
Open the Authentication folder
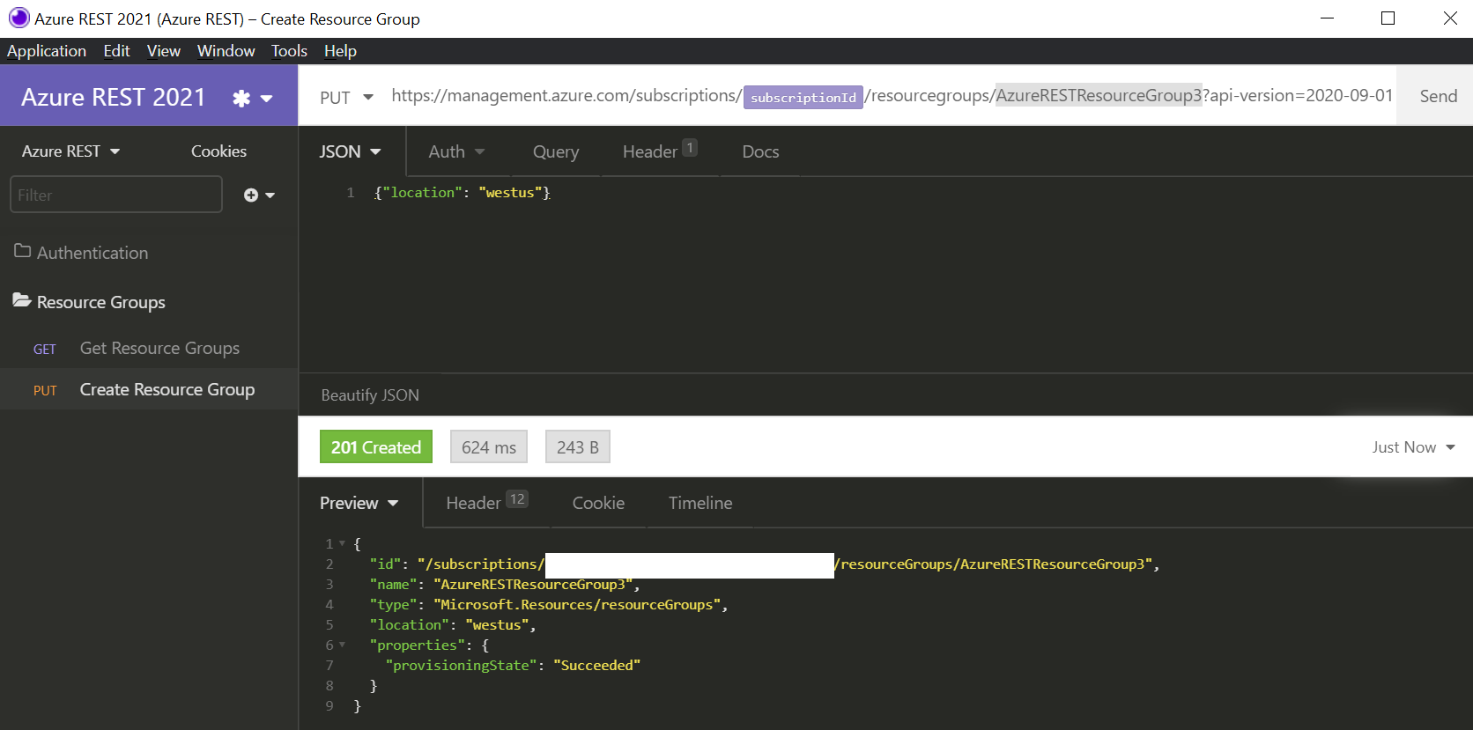93,253
